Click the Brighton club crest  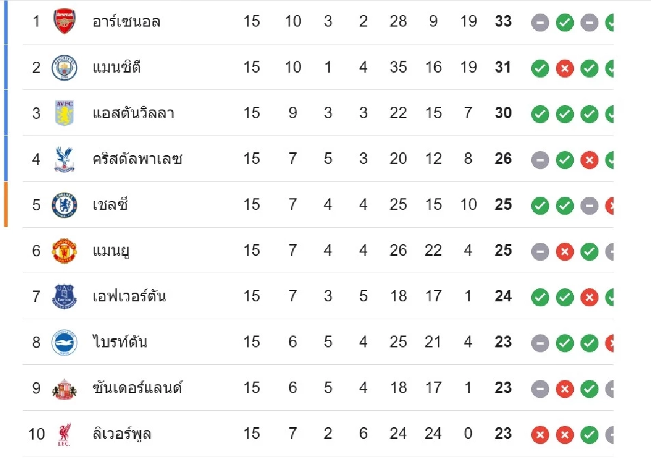click(64, 343)
